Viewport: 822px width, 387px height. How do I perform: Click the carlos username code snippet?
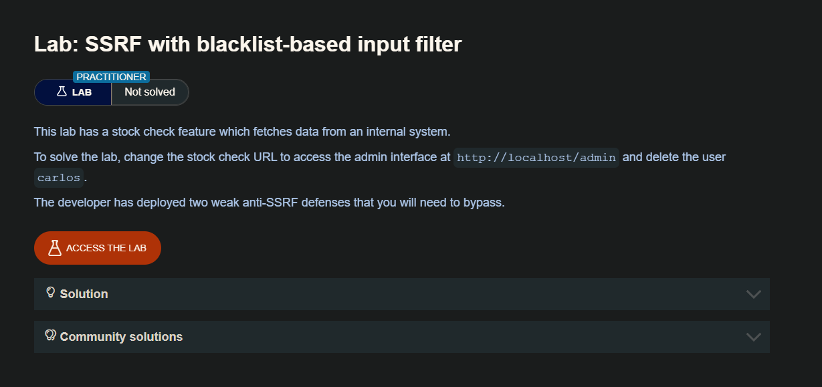(x=59, y=178)
